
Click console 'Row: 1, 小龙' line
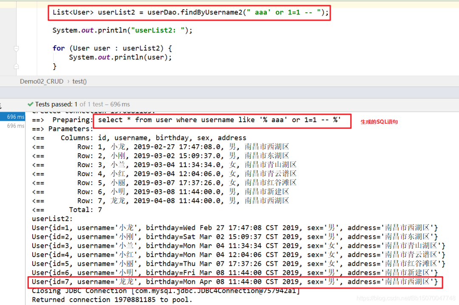[160, 147]
